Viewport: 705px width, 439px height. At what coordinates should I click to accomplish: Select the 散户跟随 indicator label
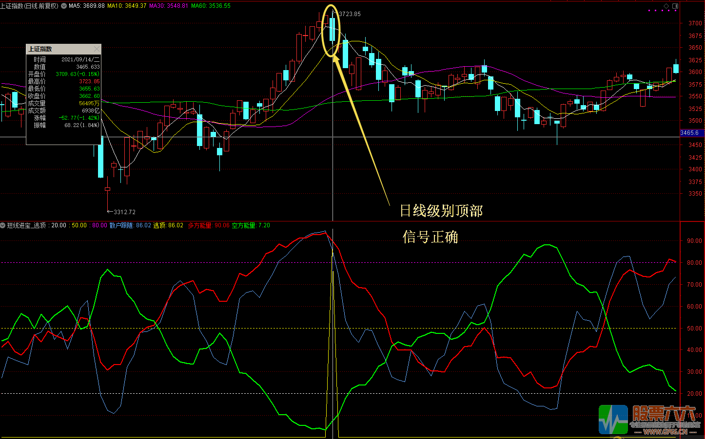click(x=130, y=225)
